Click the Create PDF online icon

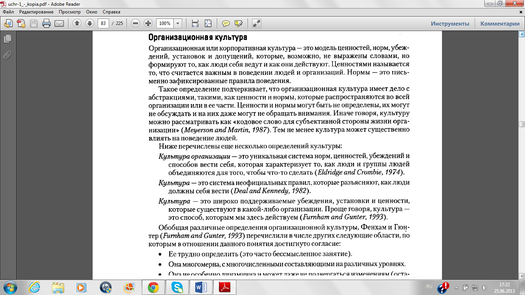21,23
